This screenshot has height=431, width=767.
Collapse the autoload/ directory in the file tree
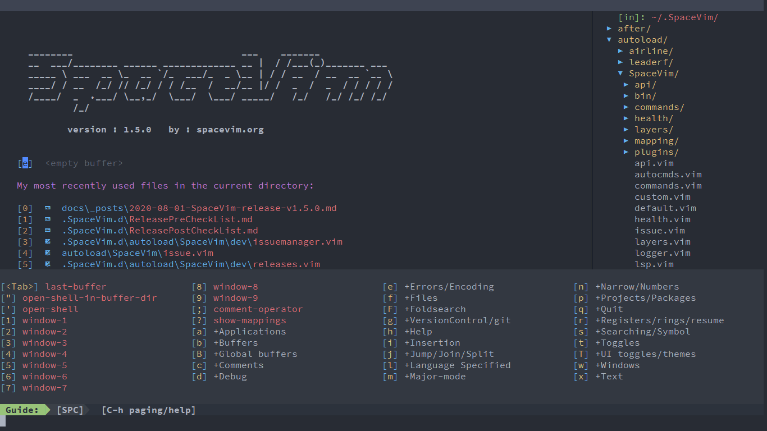tap(609, 39)
